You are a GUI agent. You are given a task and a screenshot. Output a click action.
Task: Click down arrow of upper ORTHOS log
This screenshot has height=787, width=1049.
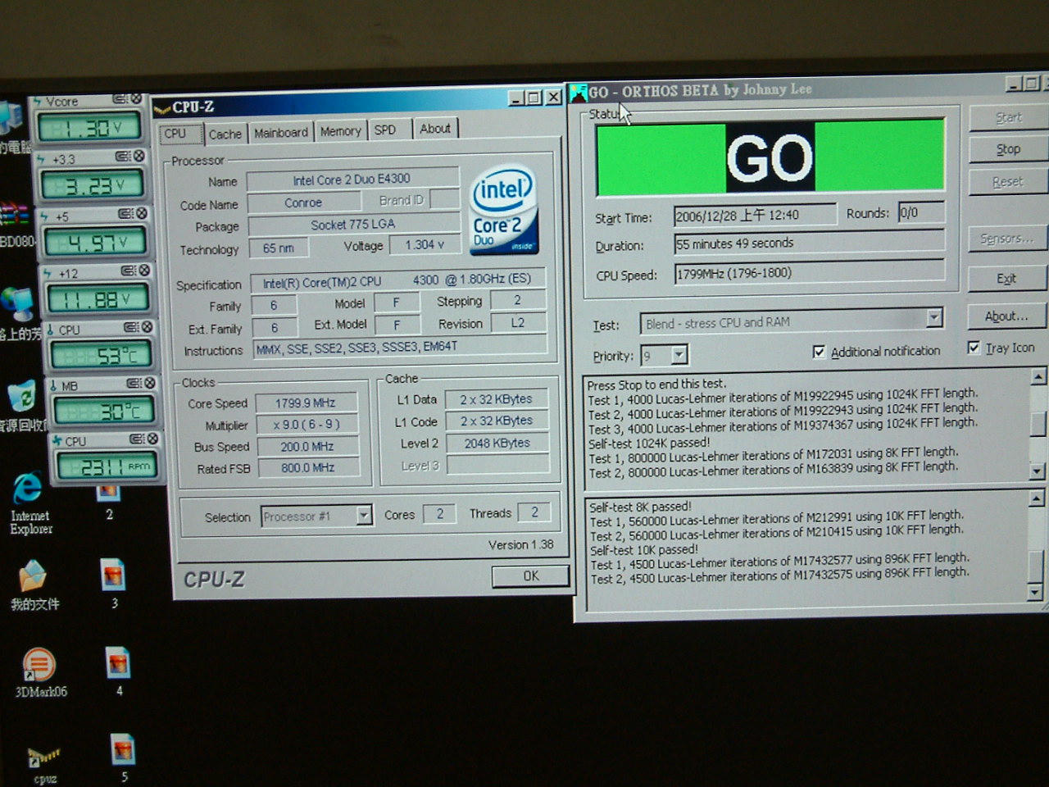pyautogui.click(x=1038, y=471)
